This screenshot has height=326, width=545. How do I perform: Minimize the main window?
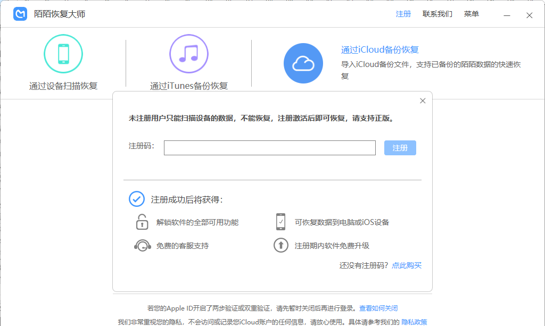507,15
